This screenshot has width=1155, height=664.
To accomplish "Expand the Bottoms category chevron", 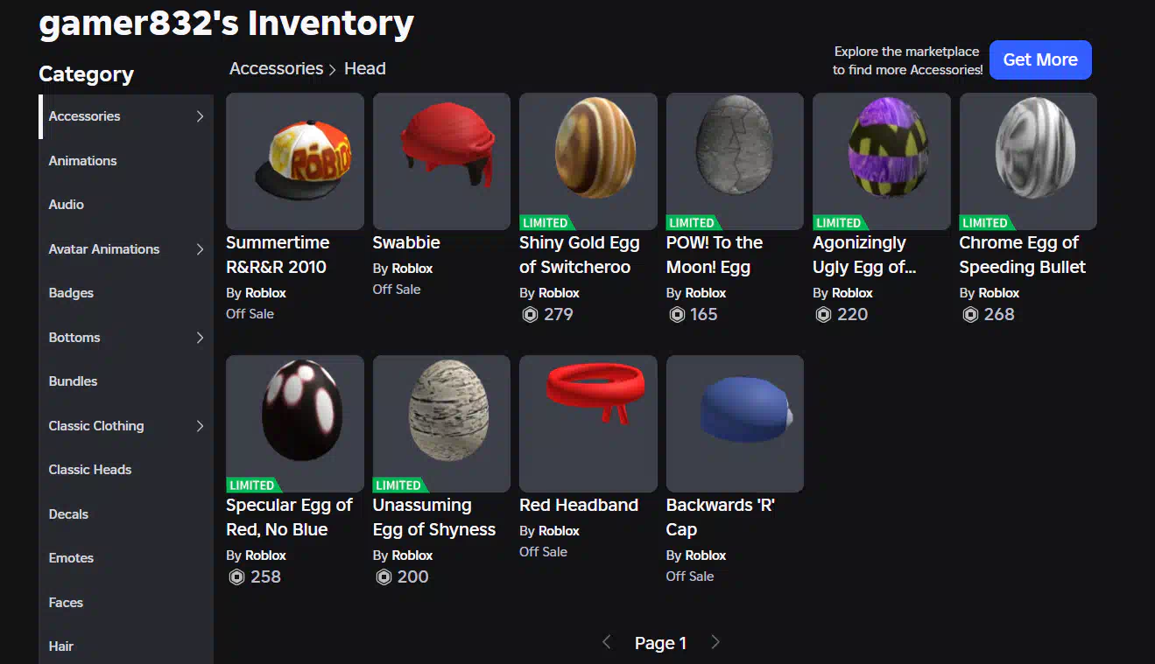I will click(200, 338).
